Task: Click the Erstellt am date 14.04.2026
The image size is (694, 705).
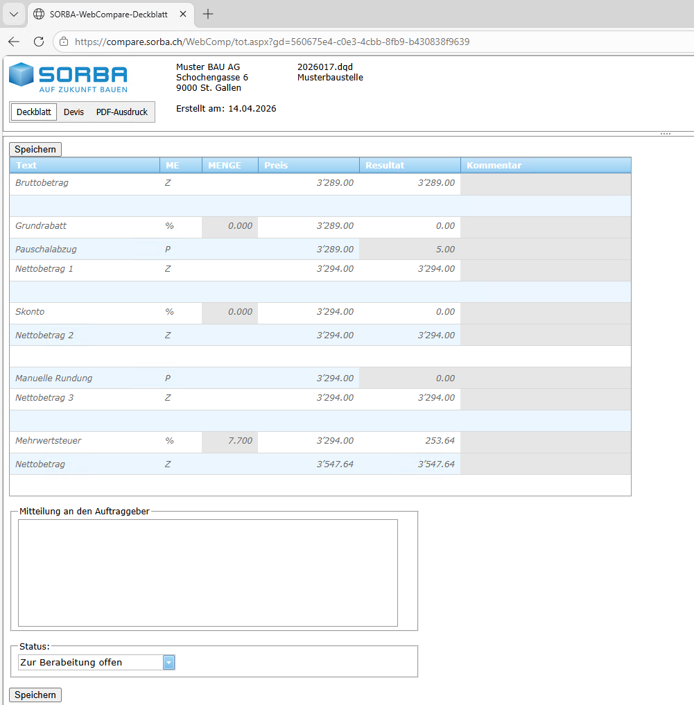Action: 252,109
